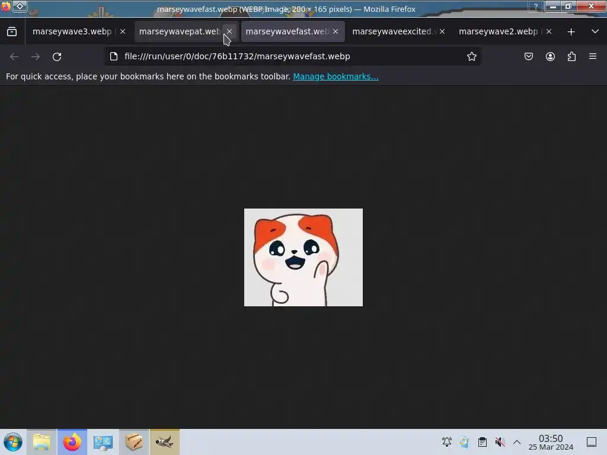Click the page info file icon in address bar
The width and height of the screenshot is (607, 455).
point(114,56)
